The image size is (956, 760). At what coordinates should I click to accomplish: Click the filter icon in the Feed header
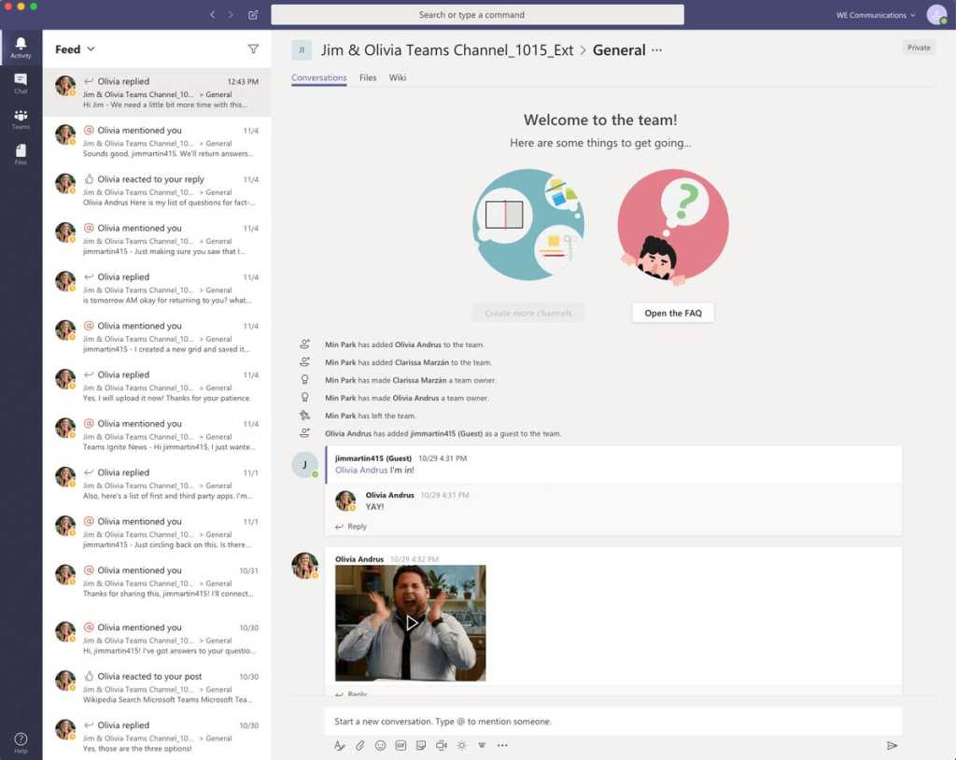click(253, 49)
